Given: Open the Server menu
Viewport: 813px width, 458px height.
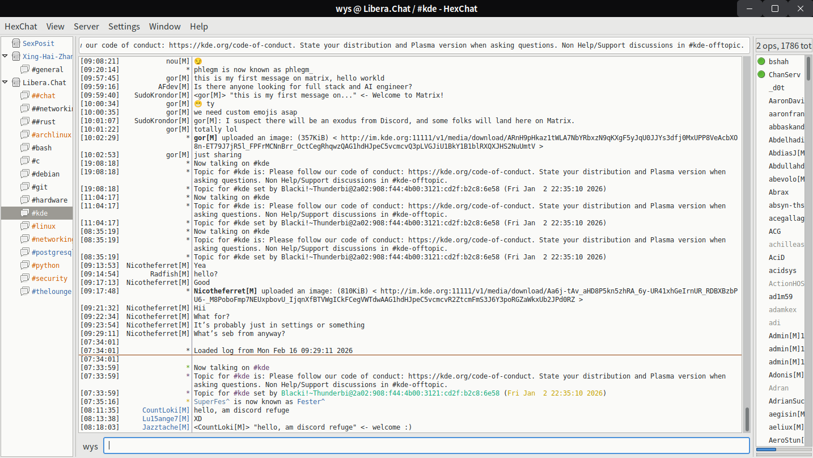Looking at the screenshot, I should coord(86,27).
